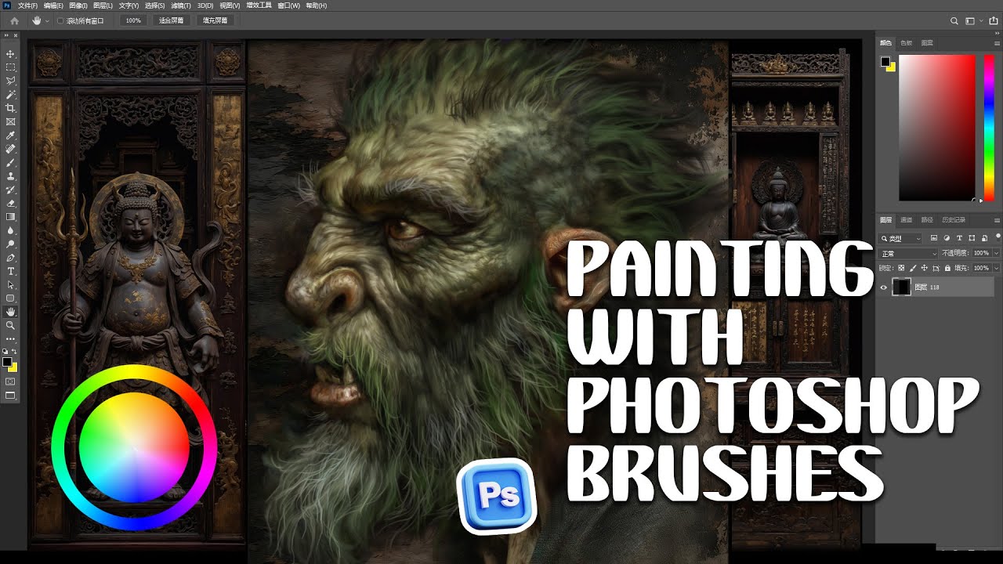Viewport: 1003px width, 564px height.
Task: Select the Eyedropper tool
Action: pos(10,136)
